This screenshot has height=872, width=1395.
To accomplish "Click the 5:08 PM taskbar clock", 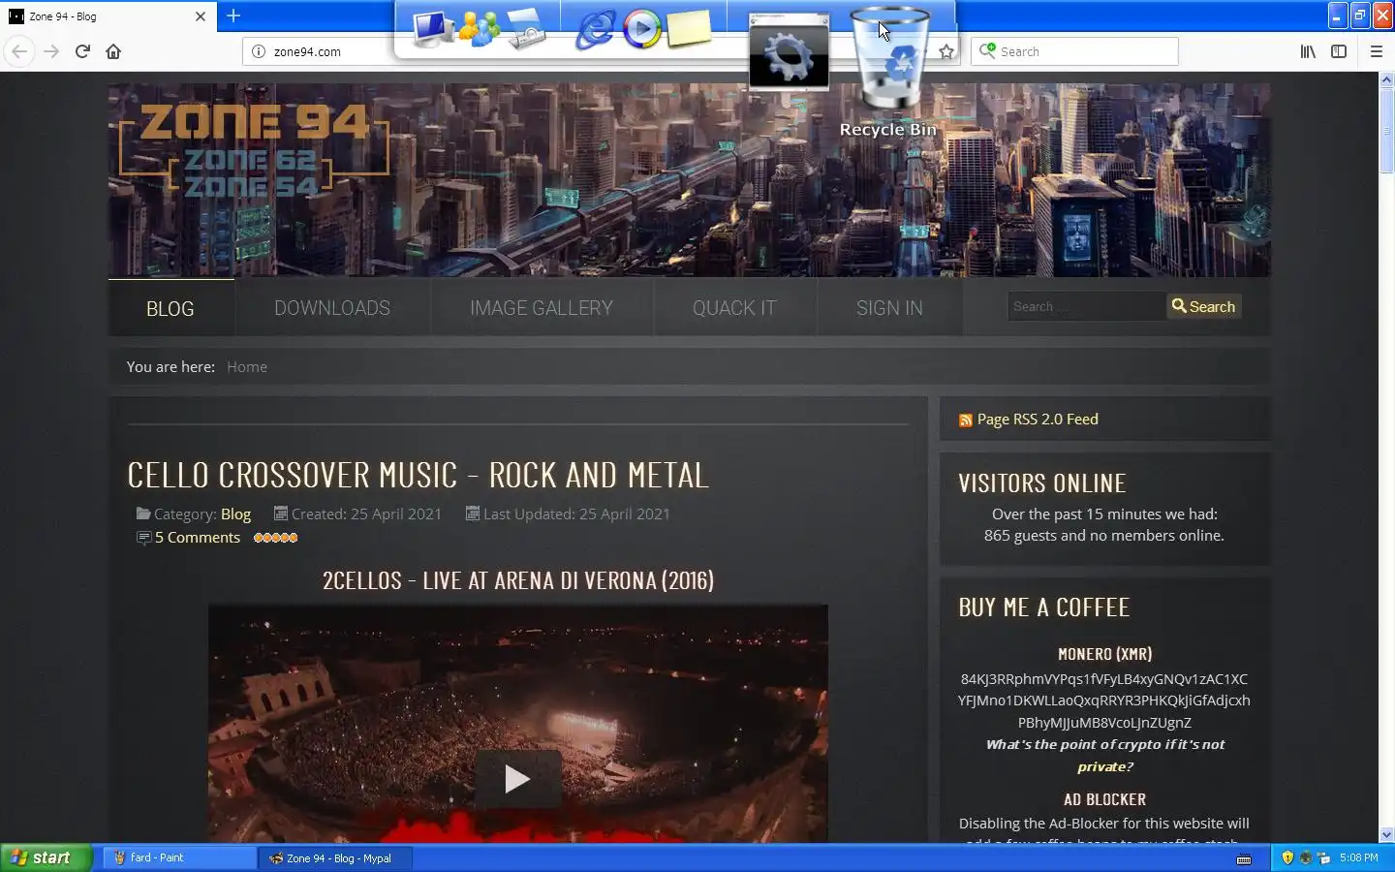I will 1358,857.
